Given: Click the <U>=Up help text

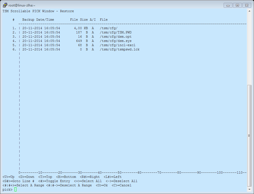Looking at the screenshot, I should click(x=9, y=177).
